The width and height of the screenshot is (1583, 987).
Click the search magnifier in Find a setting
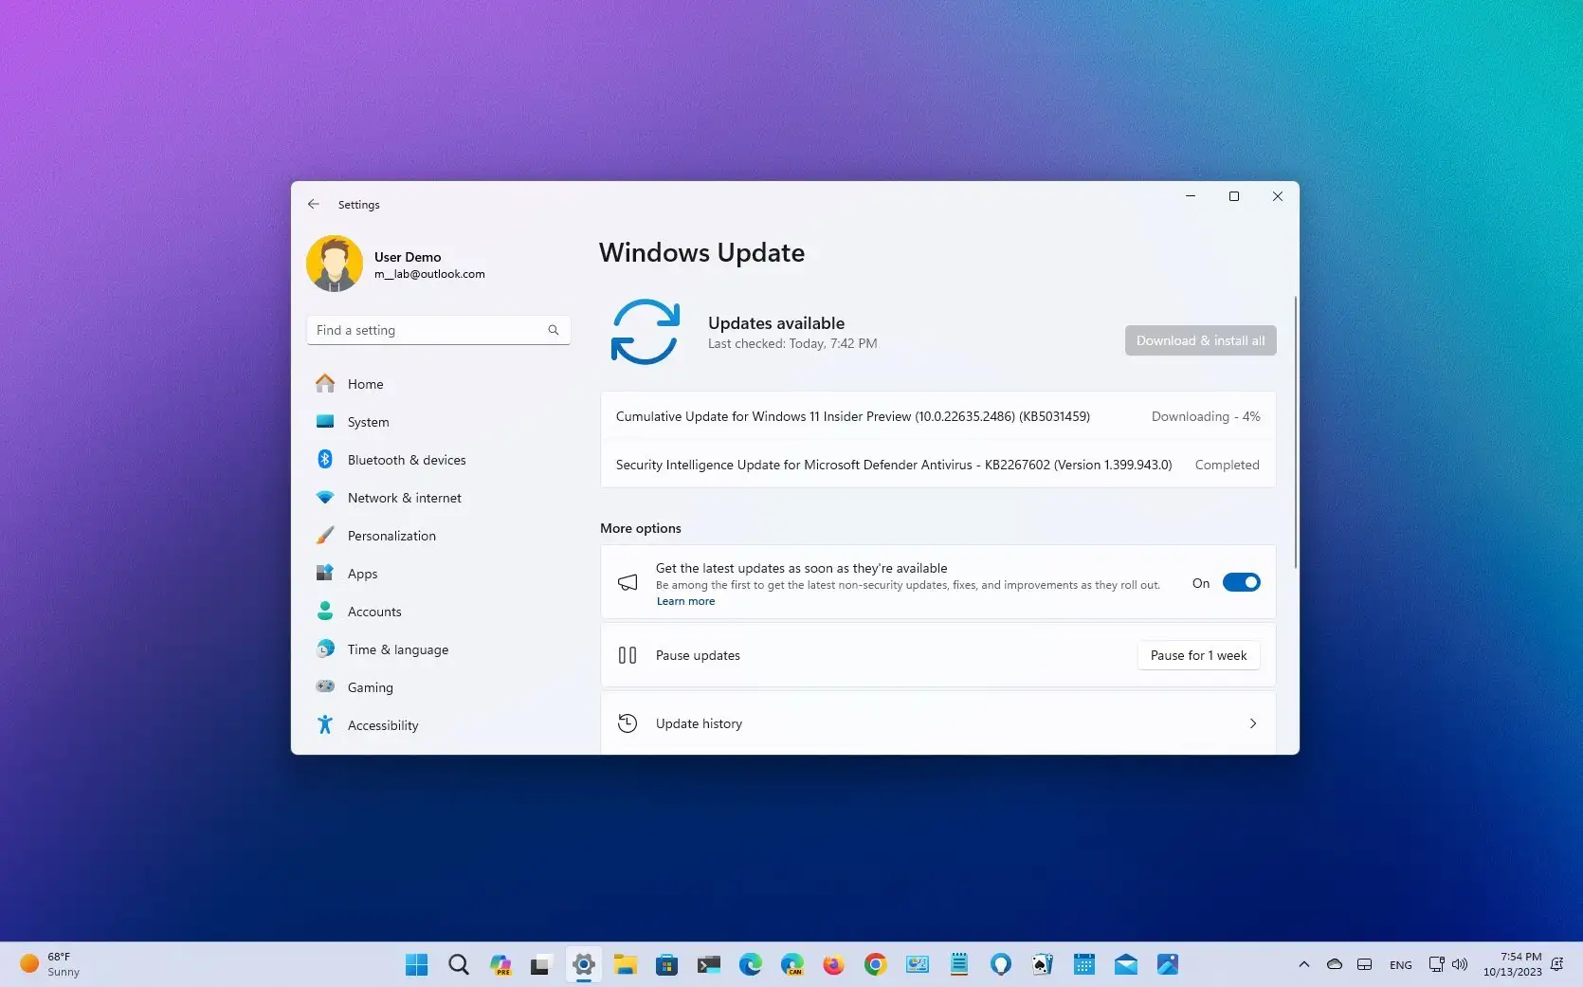(554, 330)
